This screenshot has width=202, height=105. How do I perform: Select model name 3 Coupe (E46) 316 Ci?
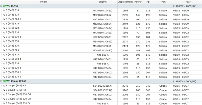tap(18, 103)
